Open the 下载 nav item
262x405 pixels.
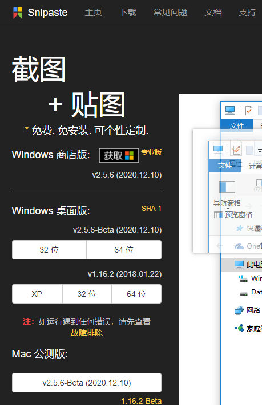pos(128,13)
